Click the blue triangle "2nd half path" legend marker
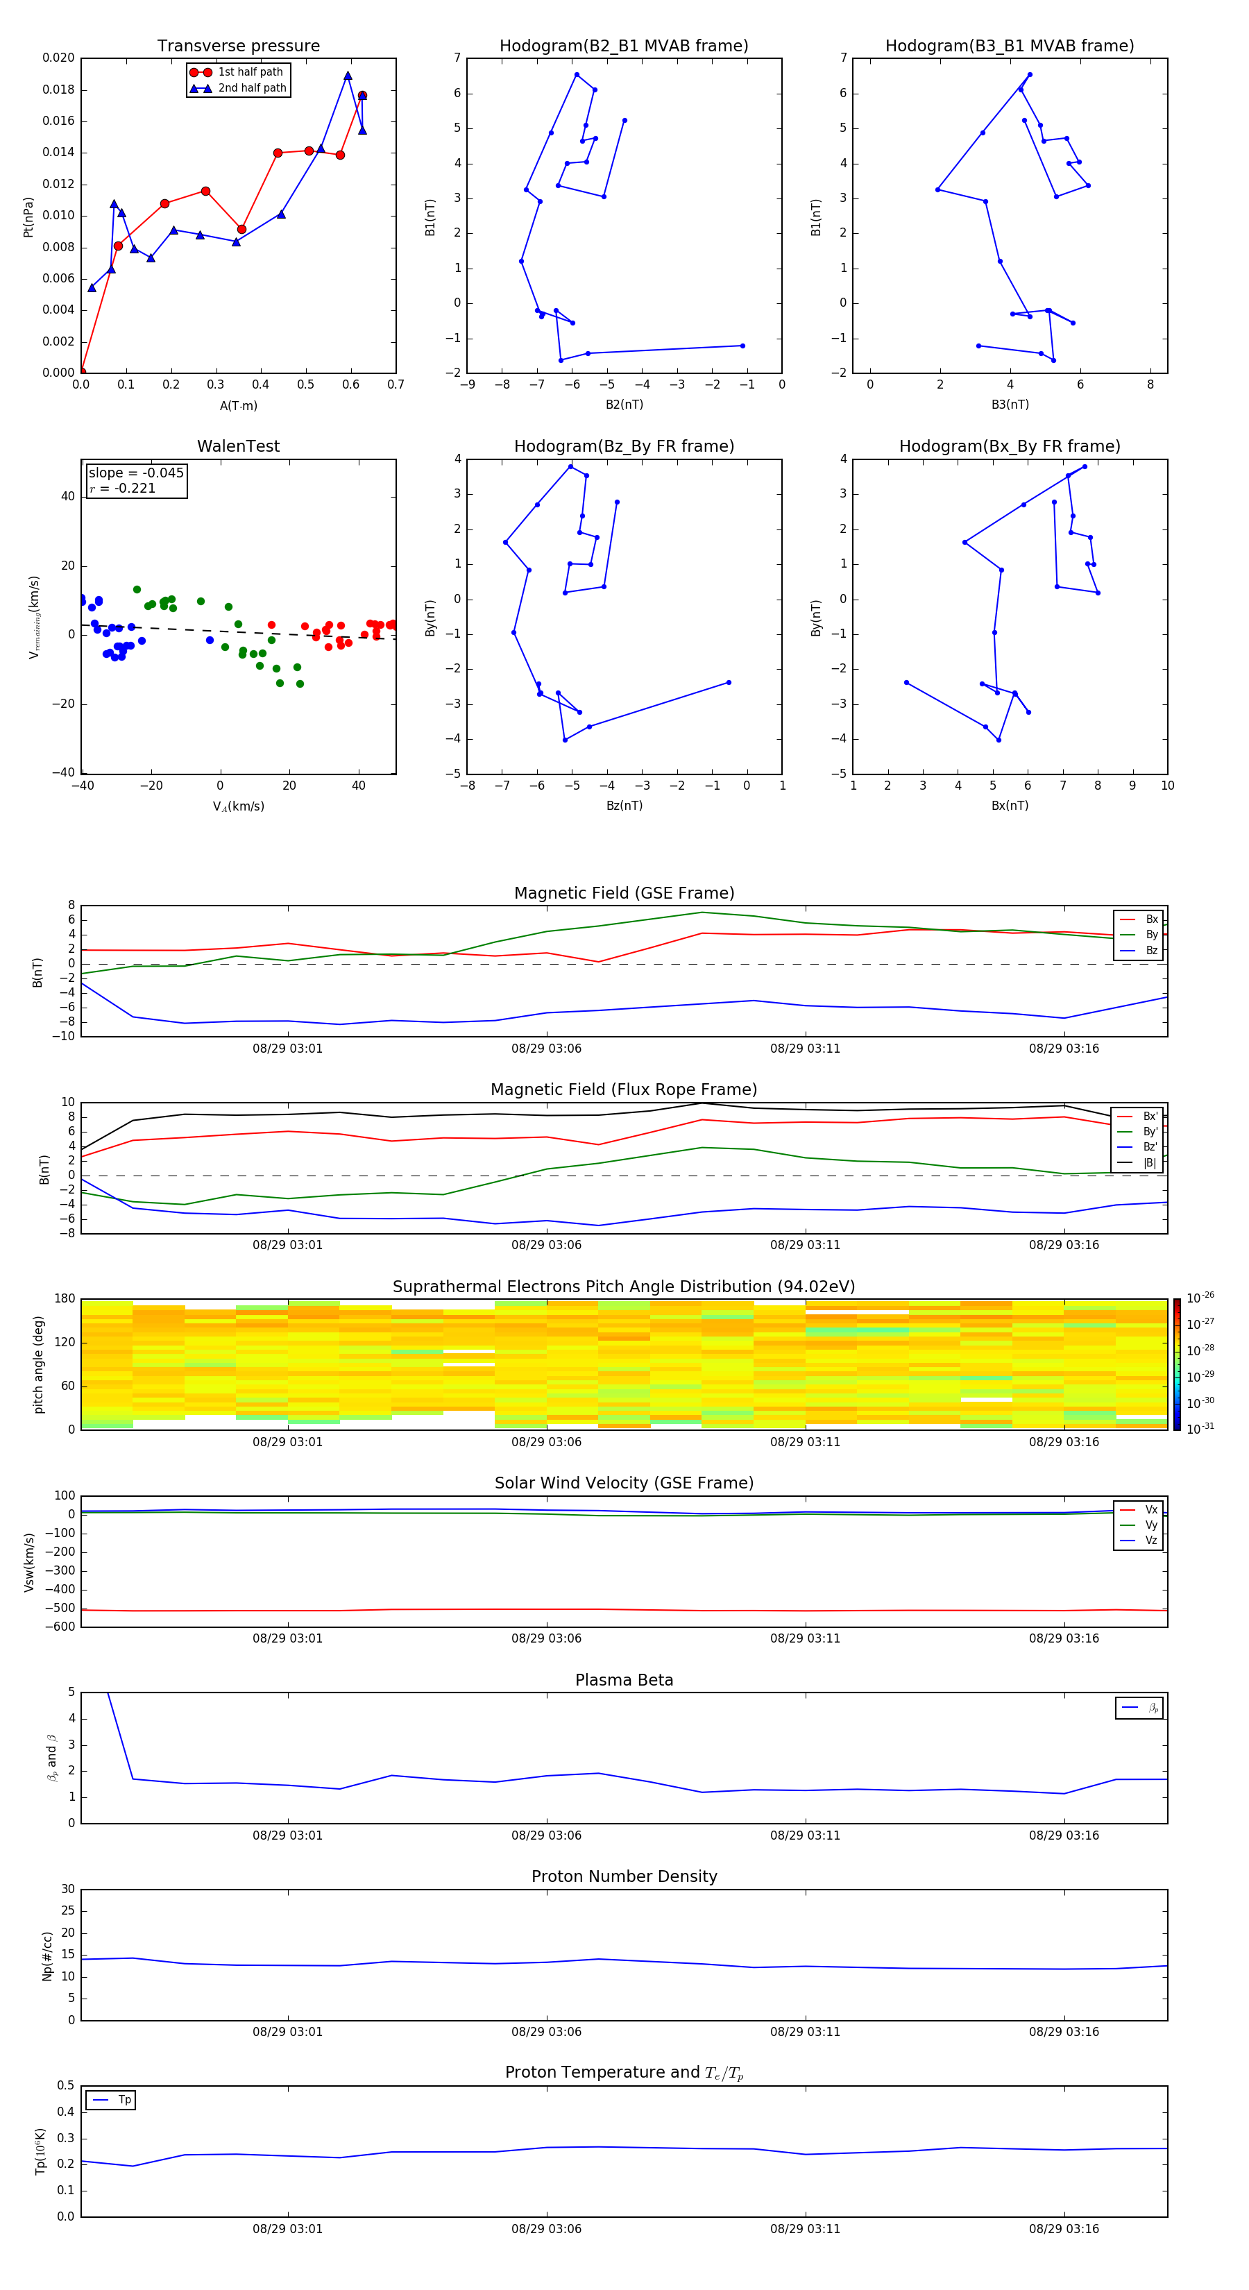Image resolution: width=1249 pixels, height=2290 pixels. pos(201,88)
